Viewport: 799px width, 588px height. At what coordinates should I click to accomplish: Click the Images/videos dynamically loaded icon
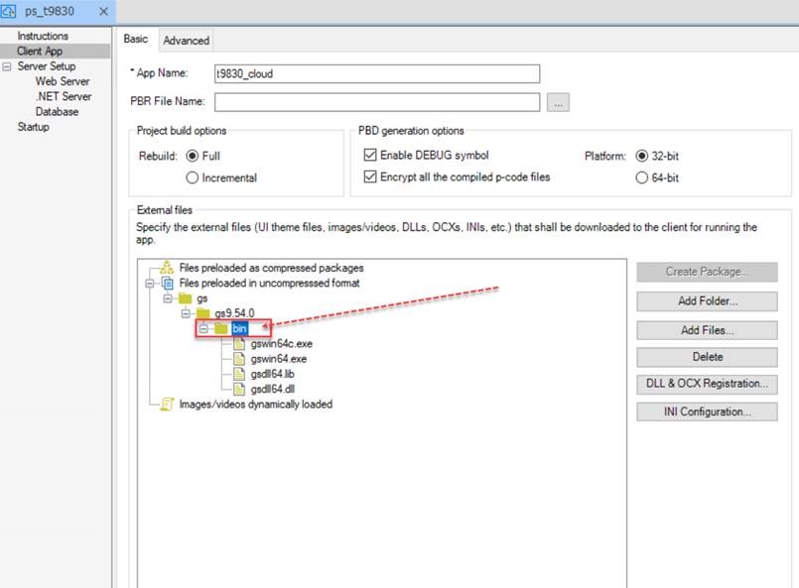(168, 405)
